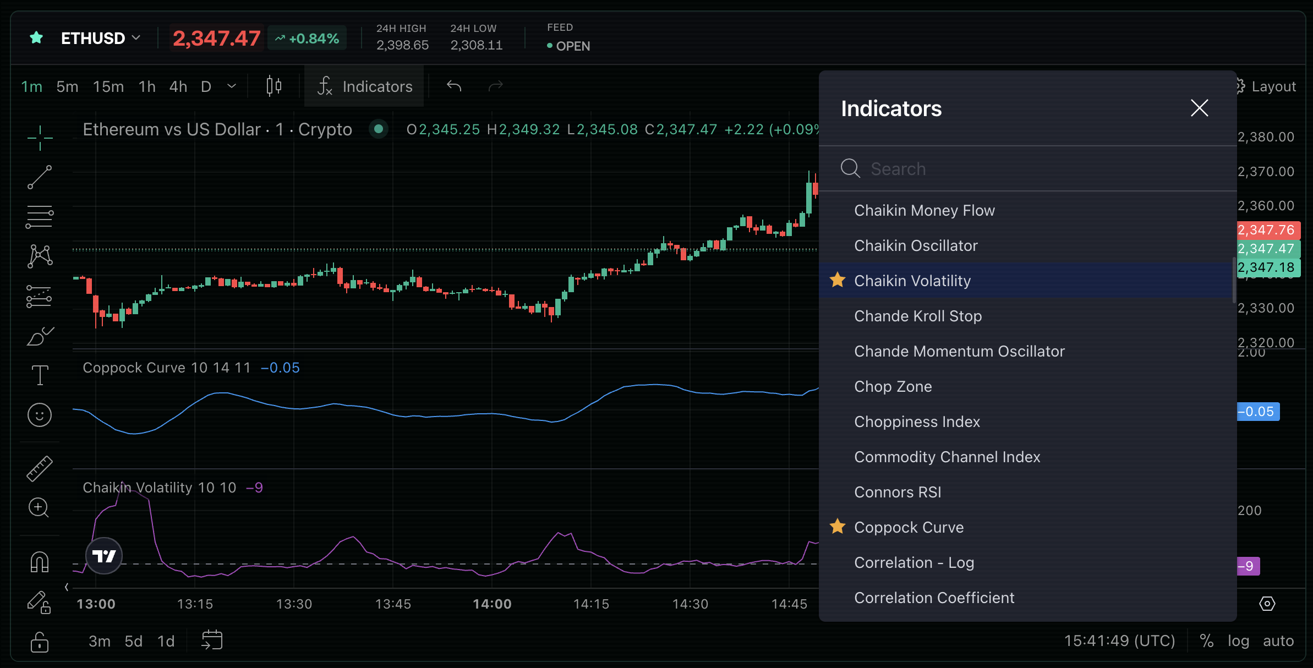The width and height of the screenshot is (1313, 668).
Task: Click the Coppock Curve pane legend
Action: [x=191, y=368]
